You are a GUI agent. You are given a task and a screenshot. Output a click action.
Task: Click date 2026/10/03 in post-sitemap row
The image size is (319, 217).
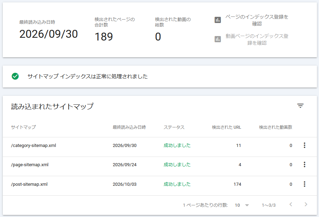[x=124, y=184]
